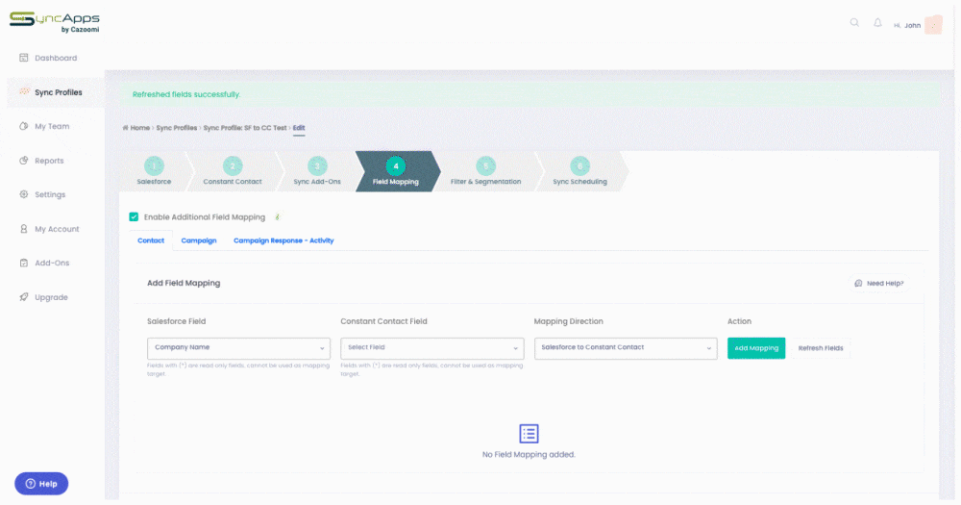
Task: Uncheck Enable Additional Field Mapping checkbox
Action: pos(134,216)
